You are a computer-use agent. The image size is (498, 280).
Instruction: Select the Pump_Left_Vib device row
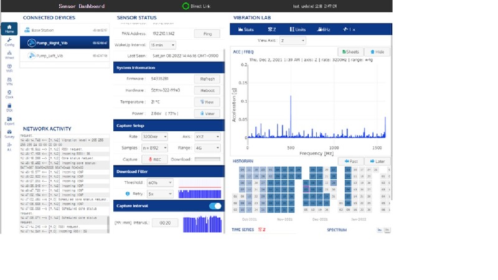pyautogui.click(x=65, y=55)
